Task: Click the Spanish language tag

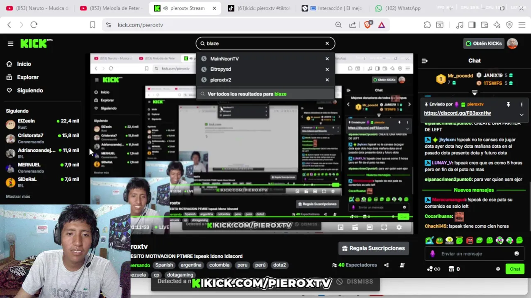Action: (x=164, y=265)
